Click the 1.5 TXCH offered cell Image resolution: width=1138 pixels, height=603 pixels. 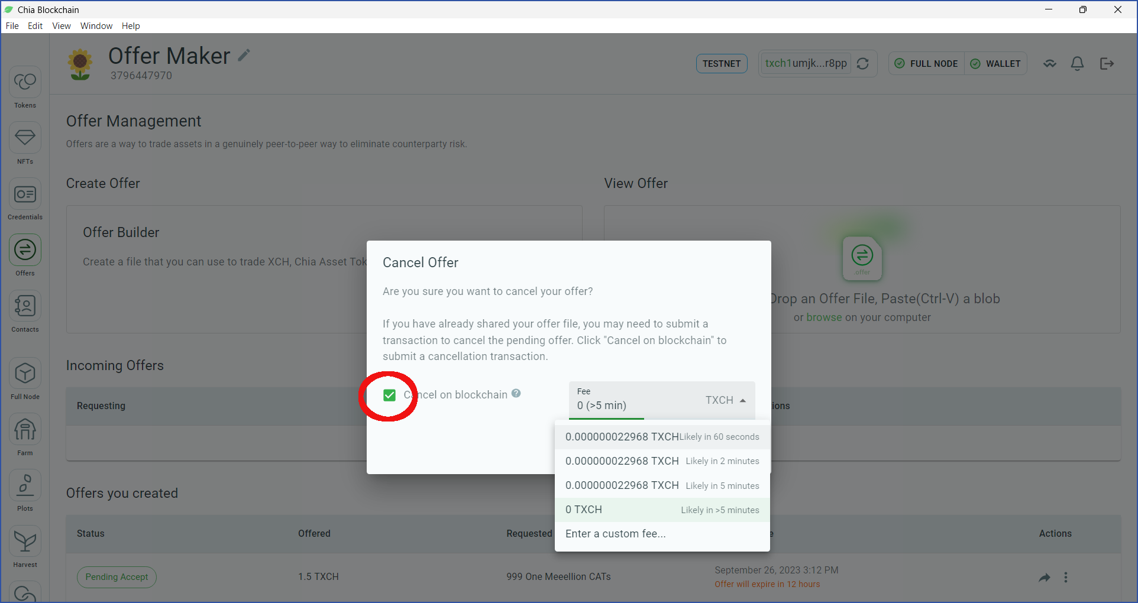[x=318, y=577]
